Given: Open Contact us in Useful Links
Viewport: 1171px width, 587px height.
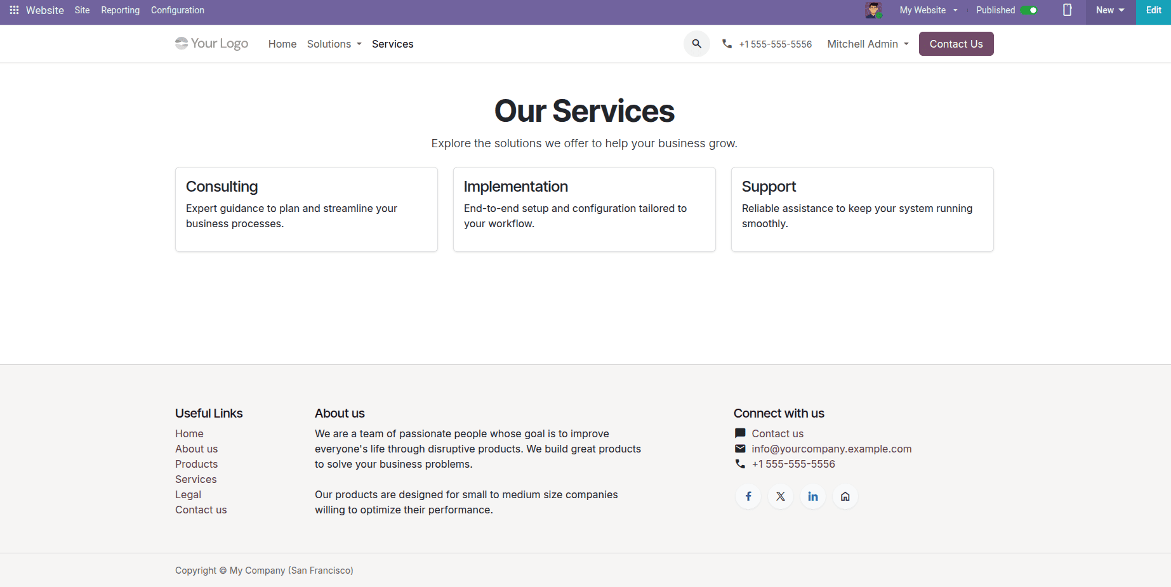Looking at the screenshot, I should [x=201, y=510].
